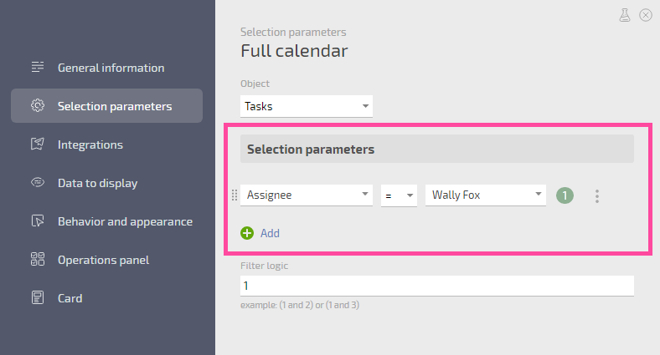
Task: Click the Integrations sidebar icon
Action: [x=38, y=144]
